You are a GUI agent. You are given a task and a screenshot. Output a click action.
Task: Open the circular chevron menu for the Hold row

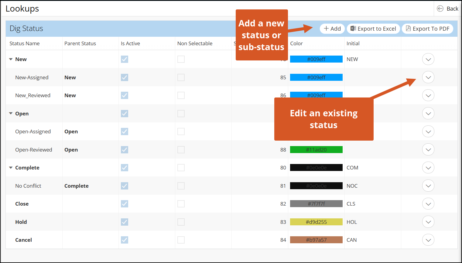[x=428, y=222]
